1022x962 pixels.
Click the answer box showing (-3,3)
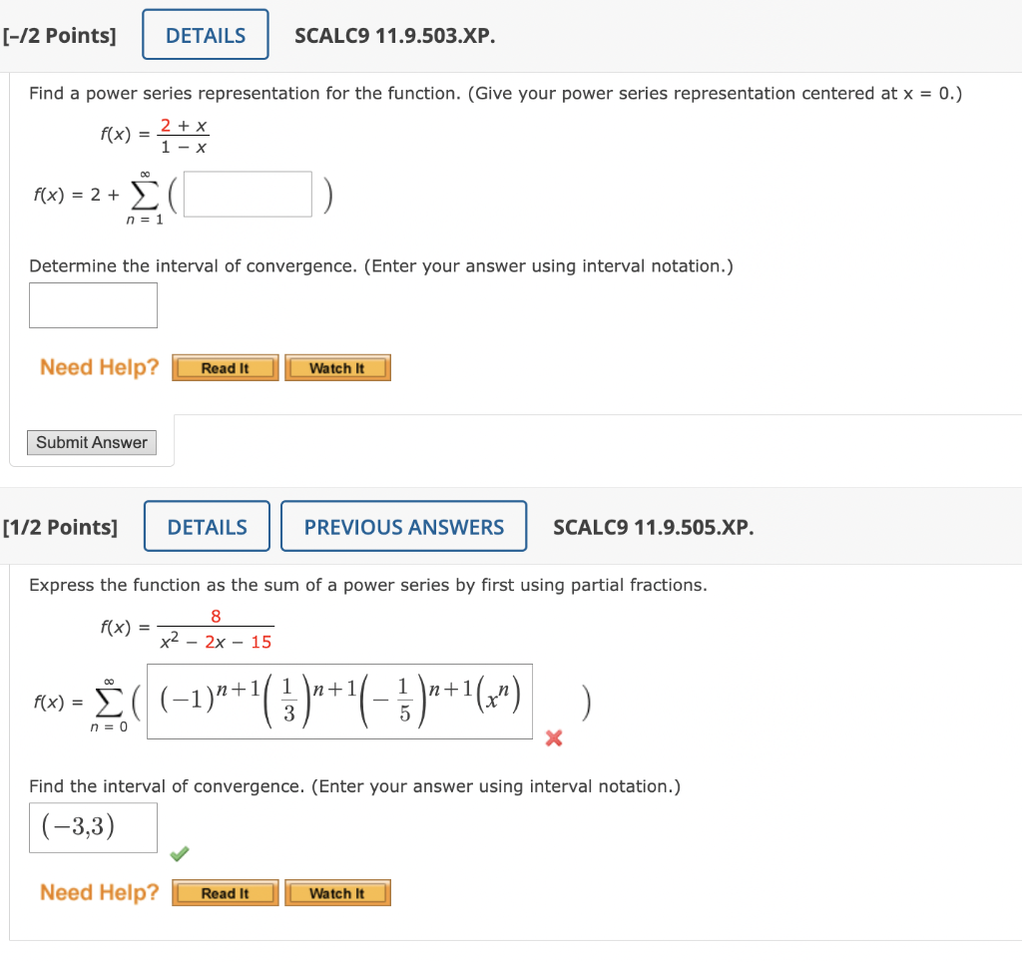pyautogui.click(x=92, y=827)
